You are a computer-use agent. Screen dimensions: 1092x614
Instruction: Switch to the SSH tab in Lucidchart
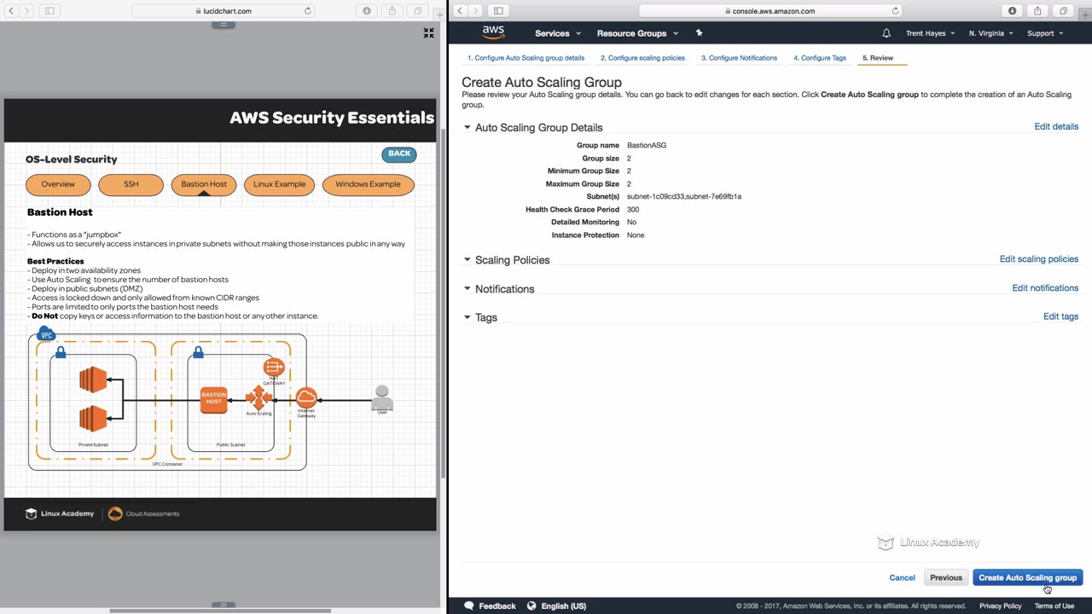click(x=131, y=184)
